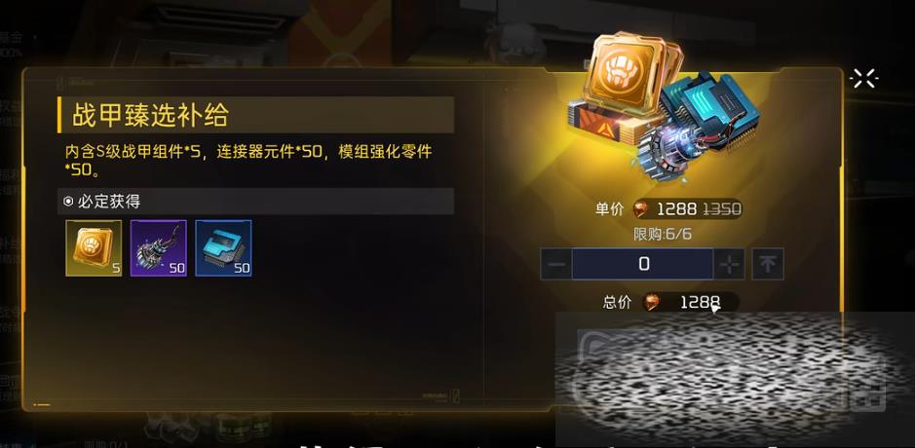The width and height of the screenshot is (915, 448).
Task: Click the 总价 total price value 1288
Action: tap(701, 302)
